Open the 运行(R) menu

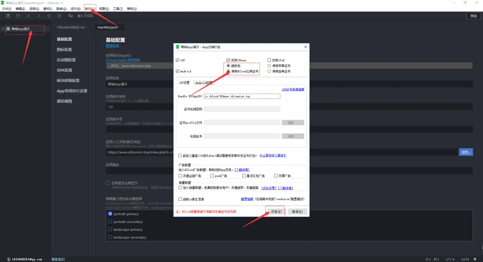76,9
